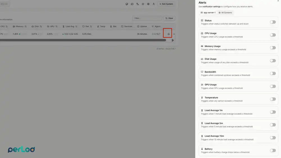This screenshot has width=281, height=158.
Task: Click the "0.00%" GPU value
Action: coord(50,34)
